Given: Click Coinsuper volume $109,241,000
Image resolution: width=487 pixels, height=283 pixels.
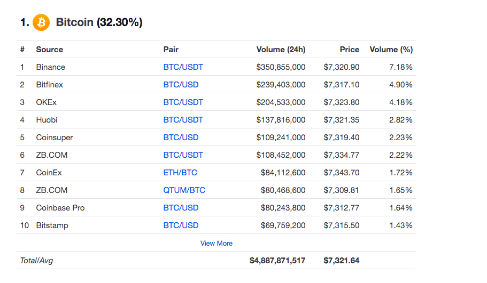Looking at the screenshot, I should pyautogui.click(x=281, y=138).
